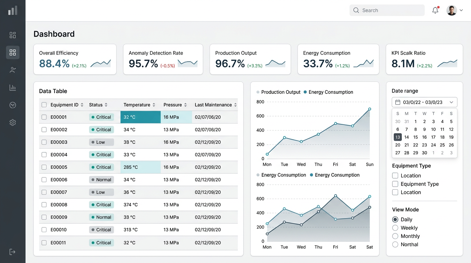Image resolution: width=471 pixels, height=263 pixels.
Task: Check the Equipment Type filter checkbox
Action: [x=395, y=184]
